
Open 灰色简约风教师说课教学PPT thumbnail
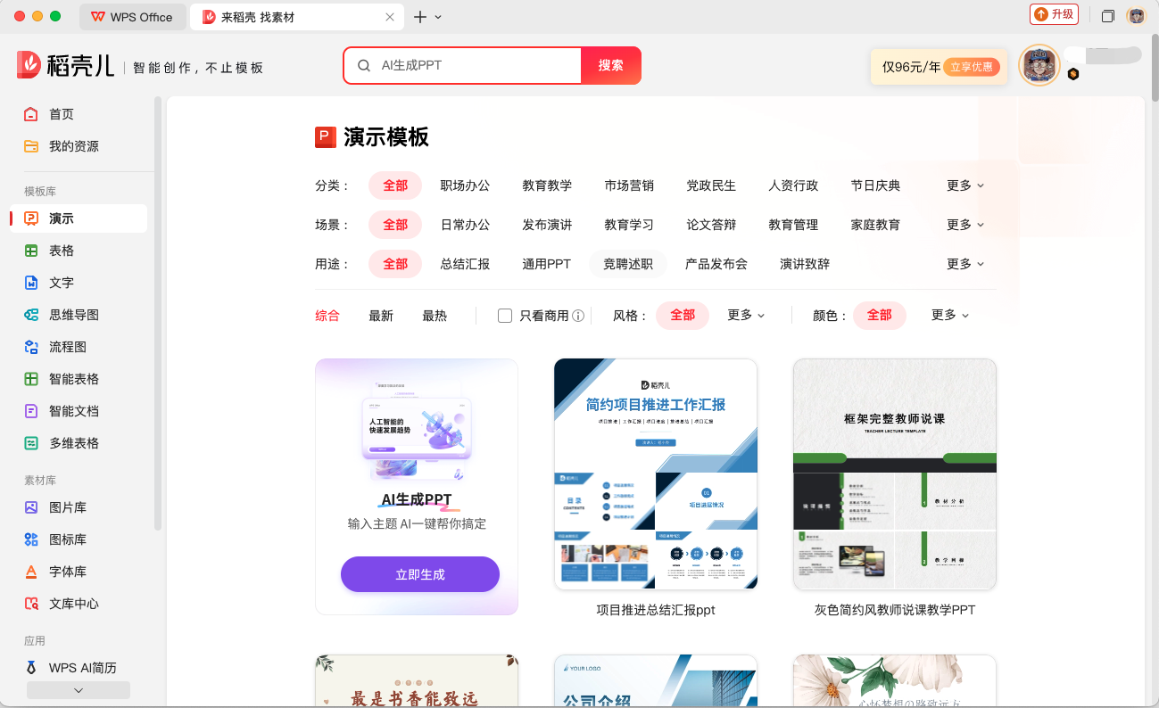895,473
